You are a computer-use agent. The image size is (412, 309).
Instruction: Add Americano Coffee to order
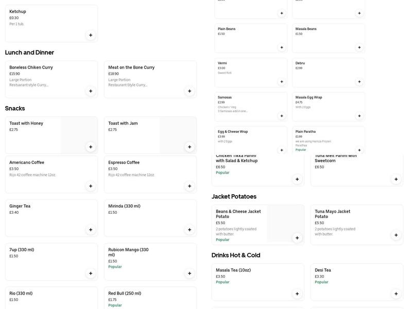tap(91, 186)
